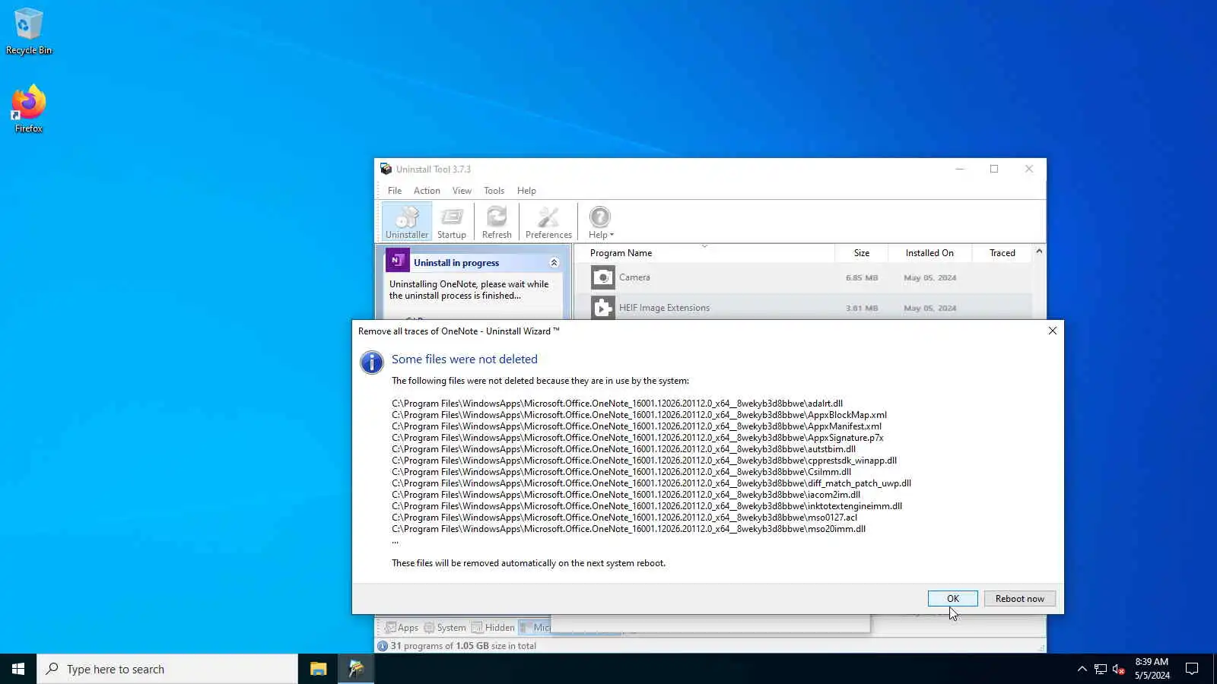Click the muted volume tray icon
Image resolution: width=1217 pixels, height=684 pixels.
pos(1118,669)
